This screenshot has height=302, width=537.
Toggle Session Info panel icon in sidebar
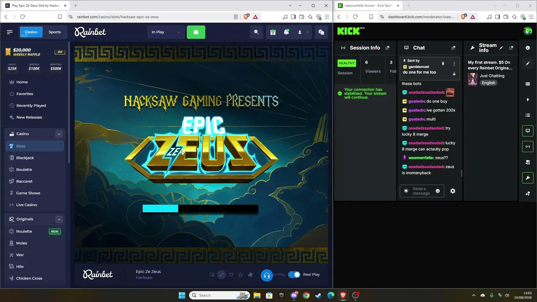(528, 146)
